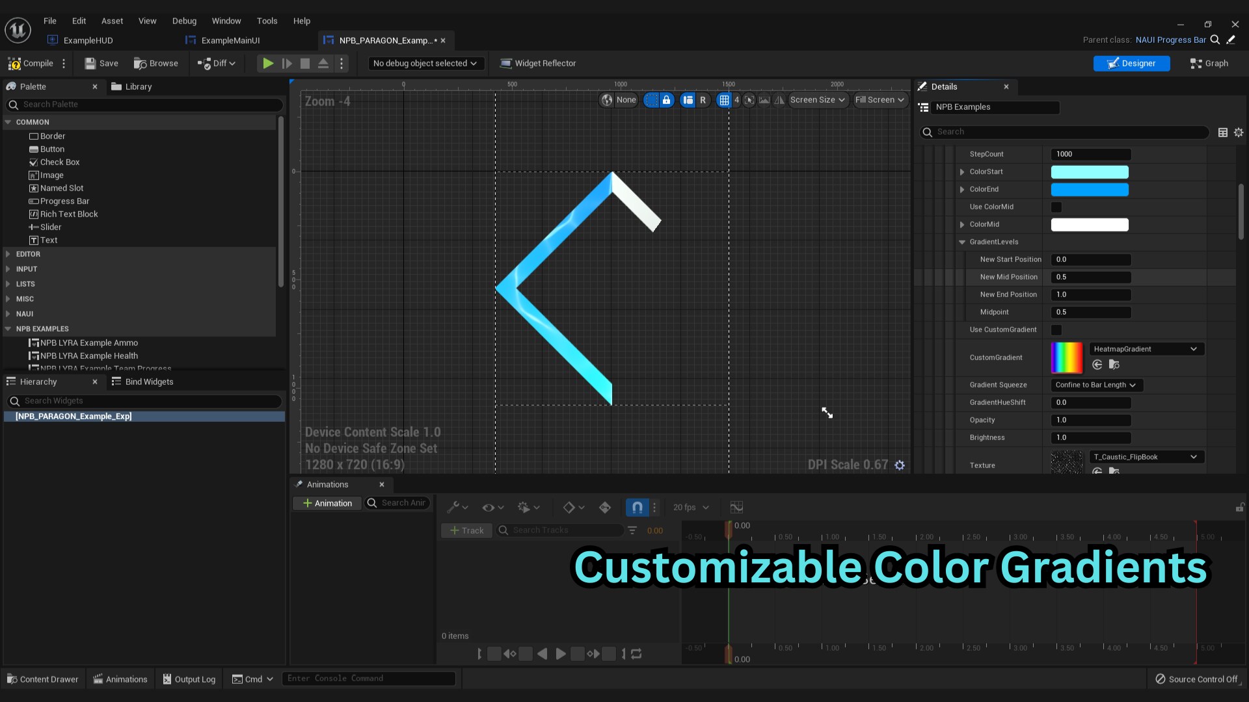Click the ColorStart color swatch
This screenshot has height=702, width=1249.
[1090, 172]
